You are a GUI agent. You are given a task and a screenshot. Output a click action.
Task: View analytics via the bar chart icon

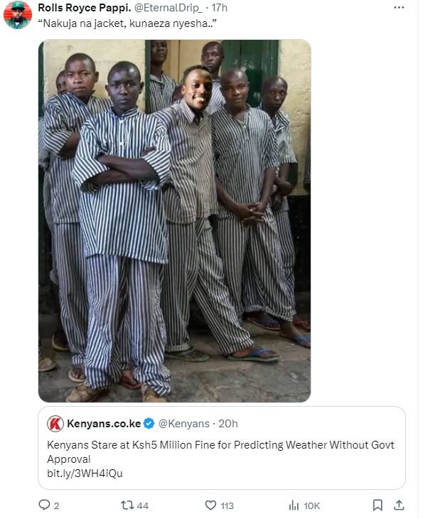click(x=294, y=505)
